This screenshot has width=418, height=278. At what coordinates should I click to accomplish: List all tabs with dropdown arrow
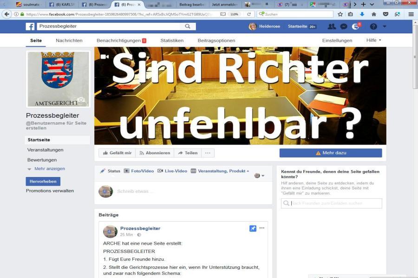(372, 4)
